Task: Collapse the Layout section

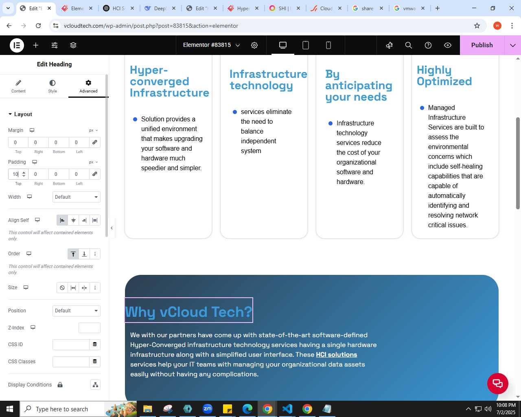Action: tap(20, 114)
